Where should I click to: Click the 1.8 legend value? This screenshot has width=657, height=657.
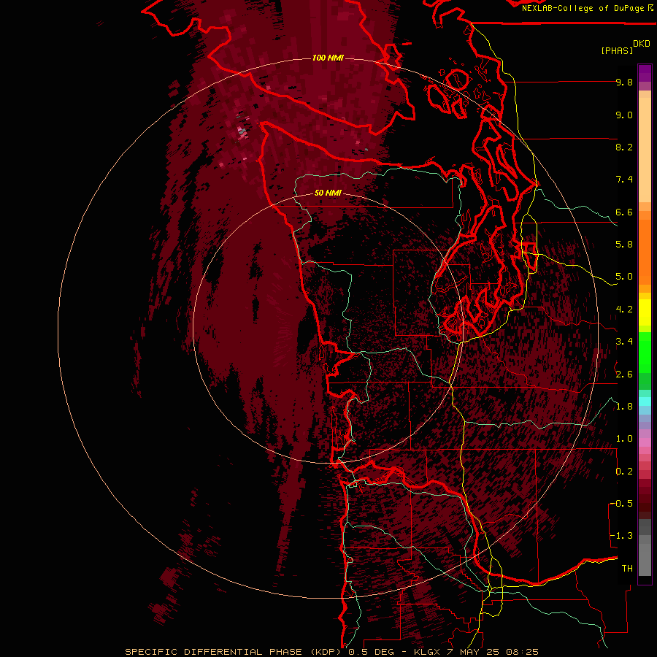tap(624, 407)
